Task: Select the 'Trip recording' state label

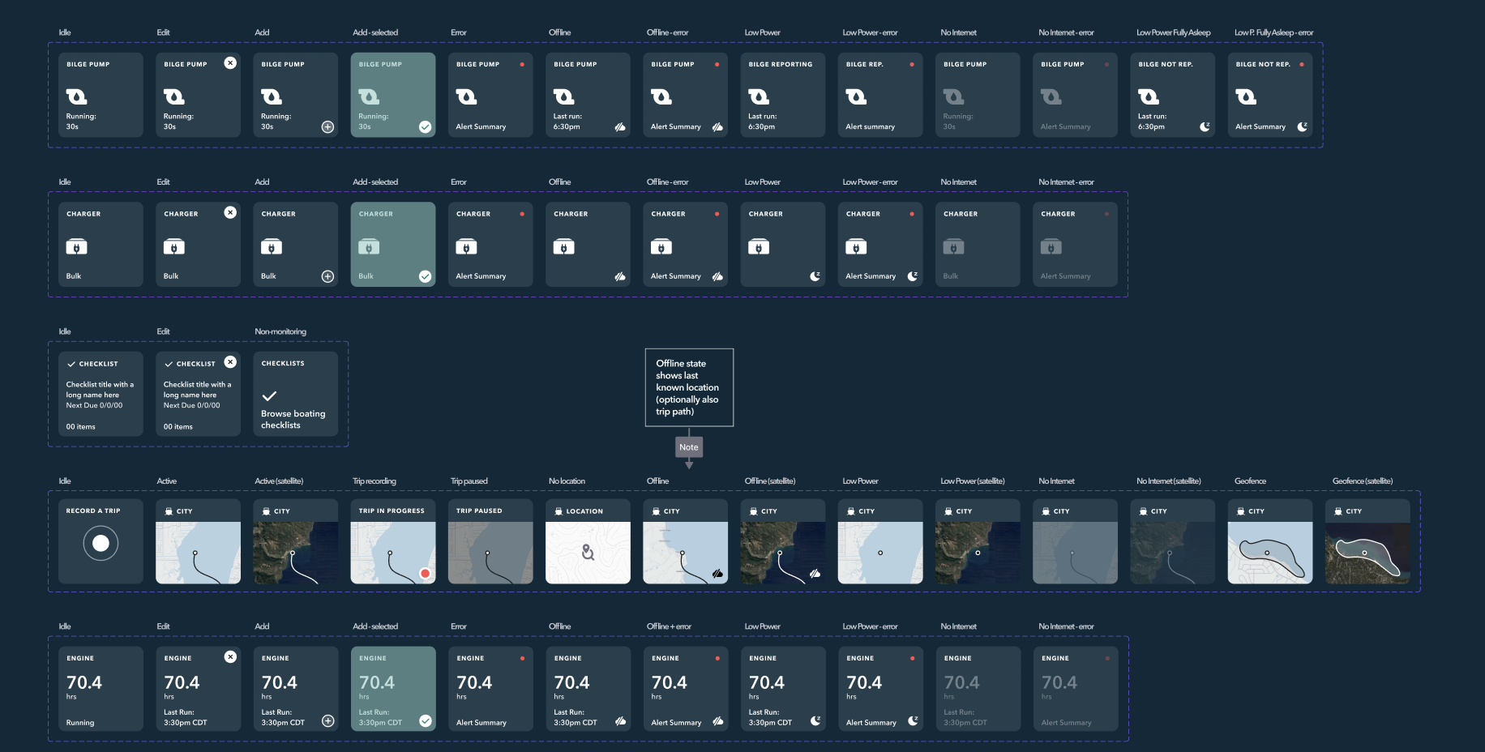Action: tap(374, 481)
